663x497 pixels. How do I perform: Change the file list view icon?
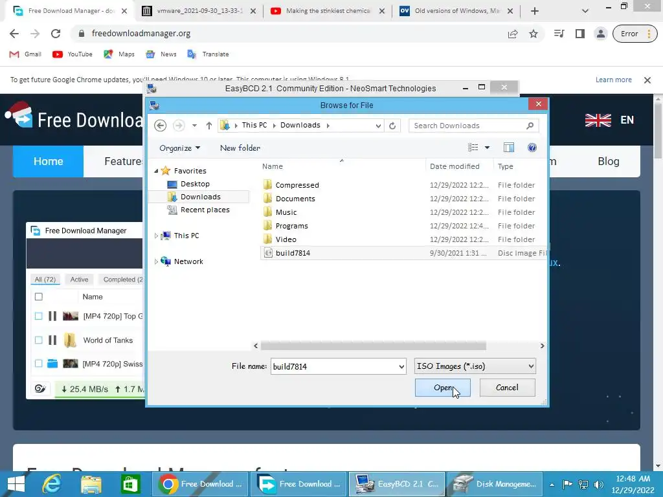click(473, 148)
